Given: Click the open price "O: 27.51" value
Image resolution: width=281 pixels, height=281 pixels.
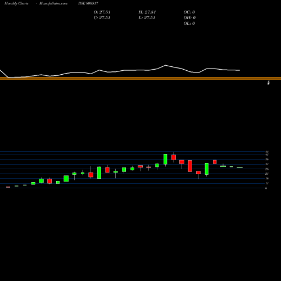Looking at the screenshot, I should [102, 12].
